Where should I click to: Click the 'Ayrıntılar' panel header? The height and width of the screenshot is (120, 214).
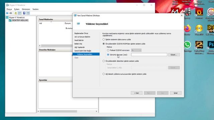pos(43,80)
